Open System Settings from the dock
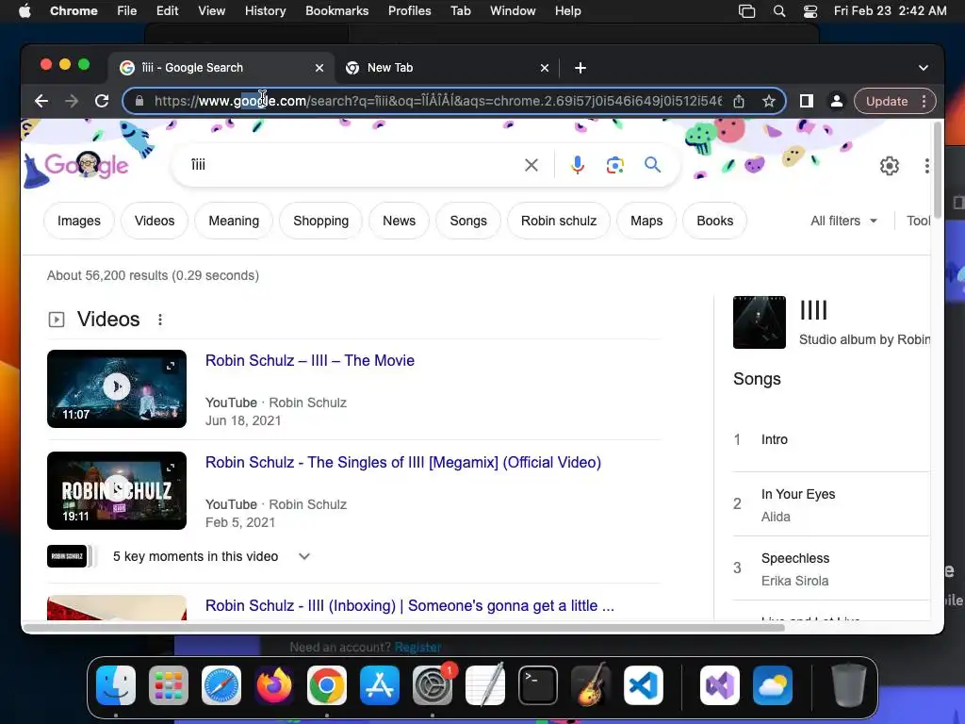This screenshot has width=965, height=724. (433, 685)
